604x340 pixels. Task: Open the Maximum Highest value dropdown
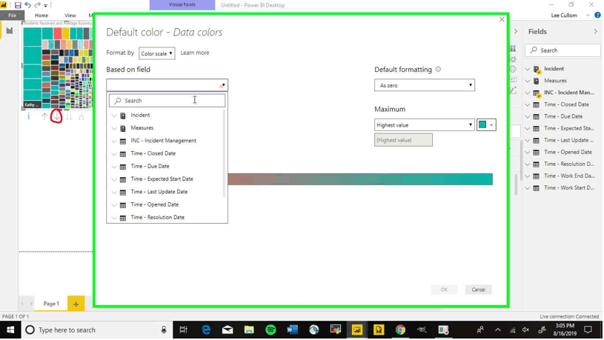[425, 124]
